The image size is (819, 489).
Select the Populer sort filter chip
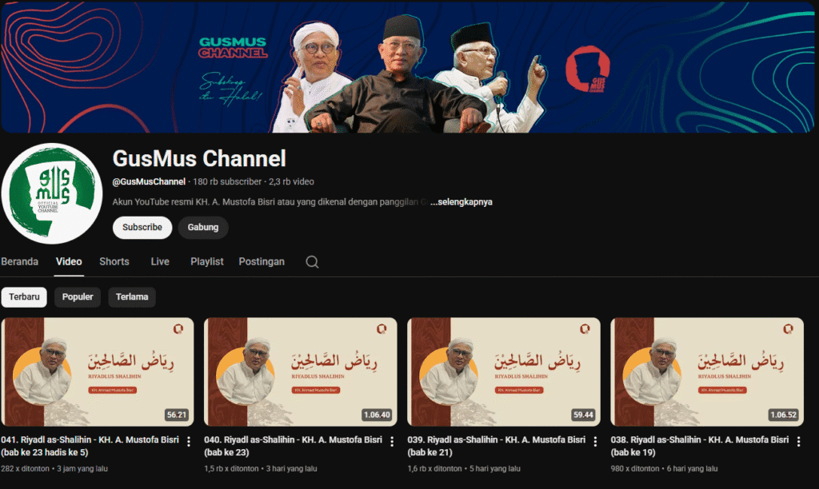(x=78, y=297)
